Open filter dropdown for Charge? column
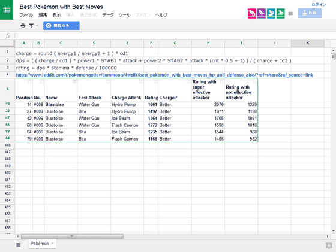Screen dimensions: 336x252 tap(189, 81)
